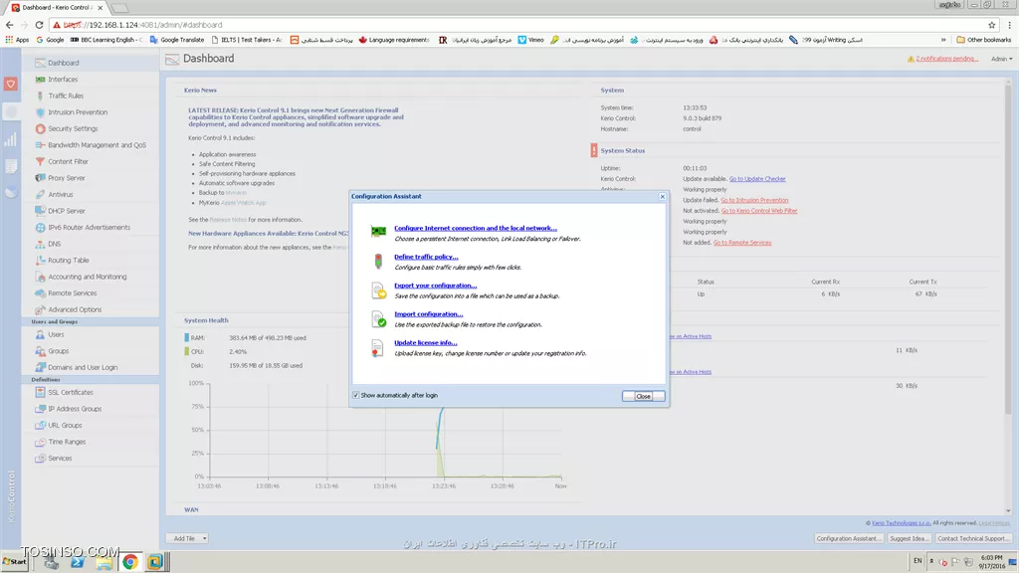Open Intrusion Prevention icon
This screenshot has width=1019, height=573.
tap(40, 112)
